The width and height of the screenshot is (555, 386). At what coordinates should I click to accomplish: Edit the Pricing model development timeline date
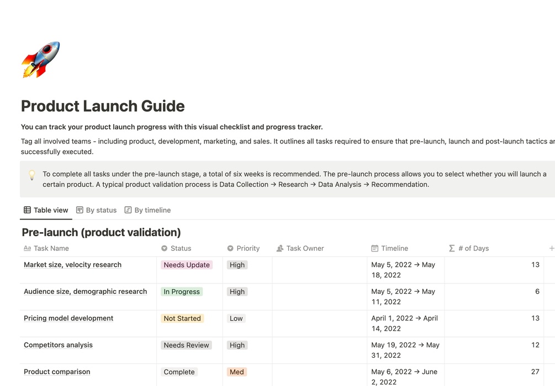tap(404, 323)
